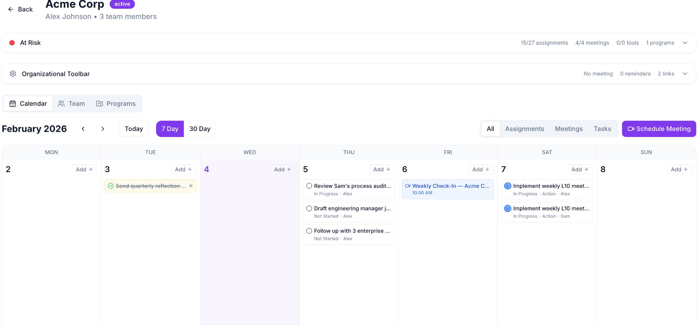Screen dimensions: 700x325
Task: Click the people icon on the Team tab
Action: pyautogui.click(x=62, y=103)
